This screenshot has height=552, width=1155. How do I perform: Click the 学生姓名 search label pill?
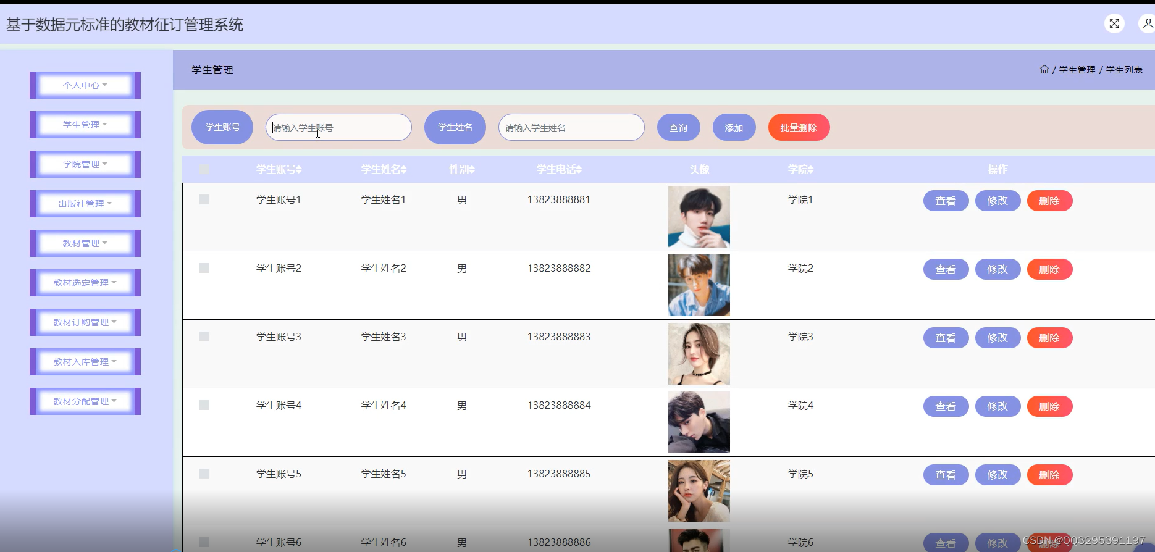(x=455, y=127)
